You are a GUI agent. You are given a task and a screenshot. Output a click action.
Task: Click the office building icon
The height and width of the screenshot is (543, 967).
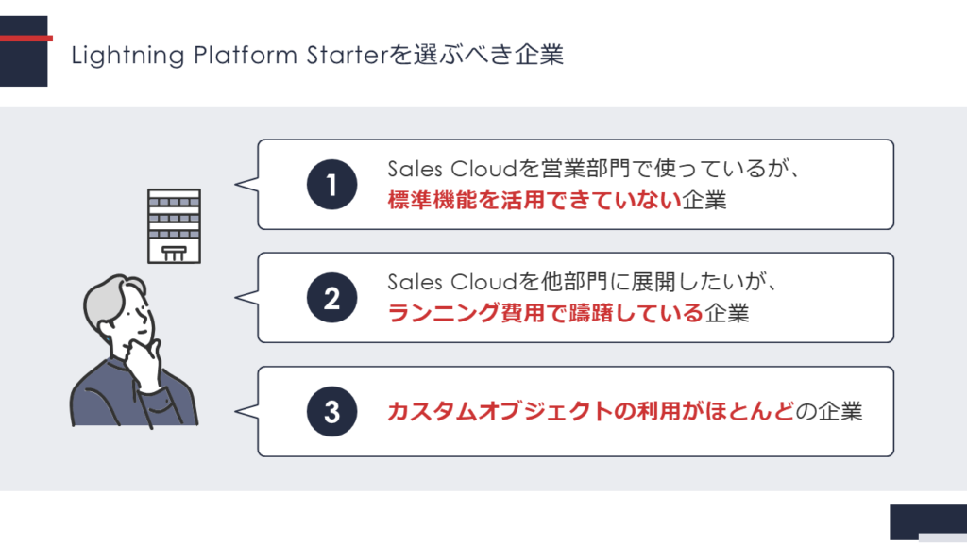[x=175, y=225]
